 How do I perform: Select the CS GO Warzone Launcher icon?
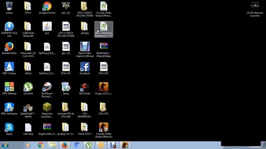coord(255,9)
